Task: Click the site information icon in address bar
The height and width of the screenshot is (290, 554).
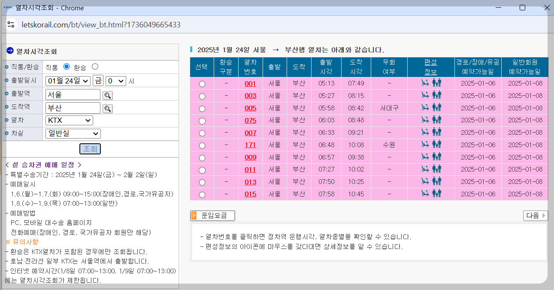Action: [11, 24]
